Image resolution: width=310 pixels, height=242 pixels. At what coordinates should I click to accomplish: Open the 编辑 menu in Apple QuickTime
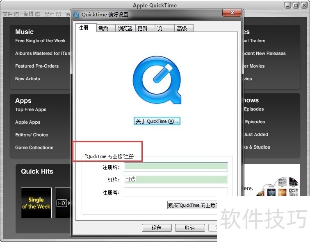pos(32,14)
